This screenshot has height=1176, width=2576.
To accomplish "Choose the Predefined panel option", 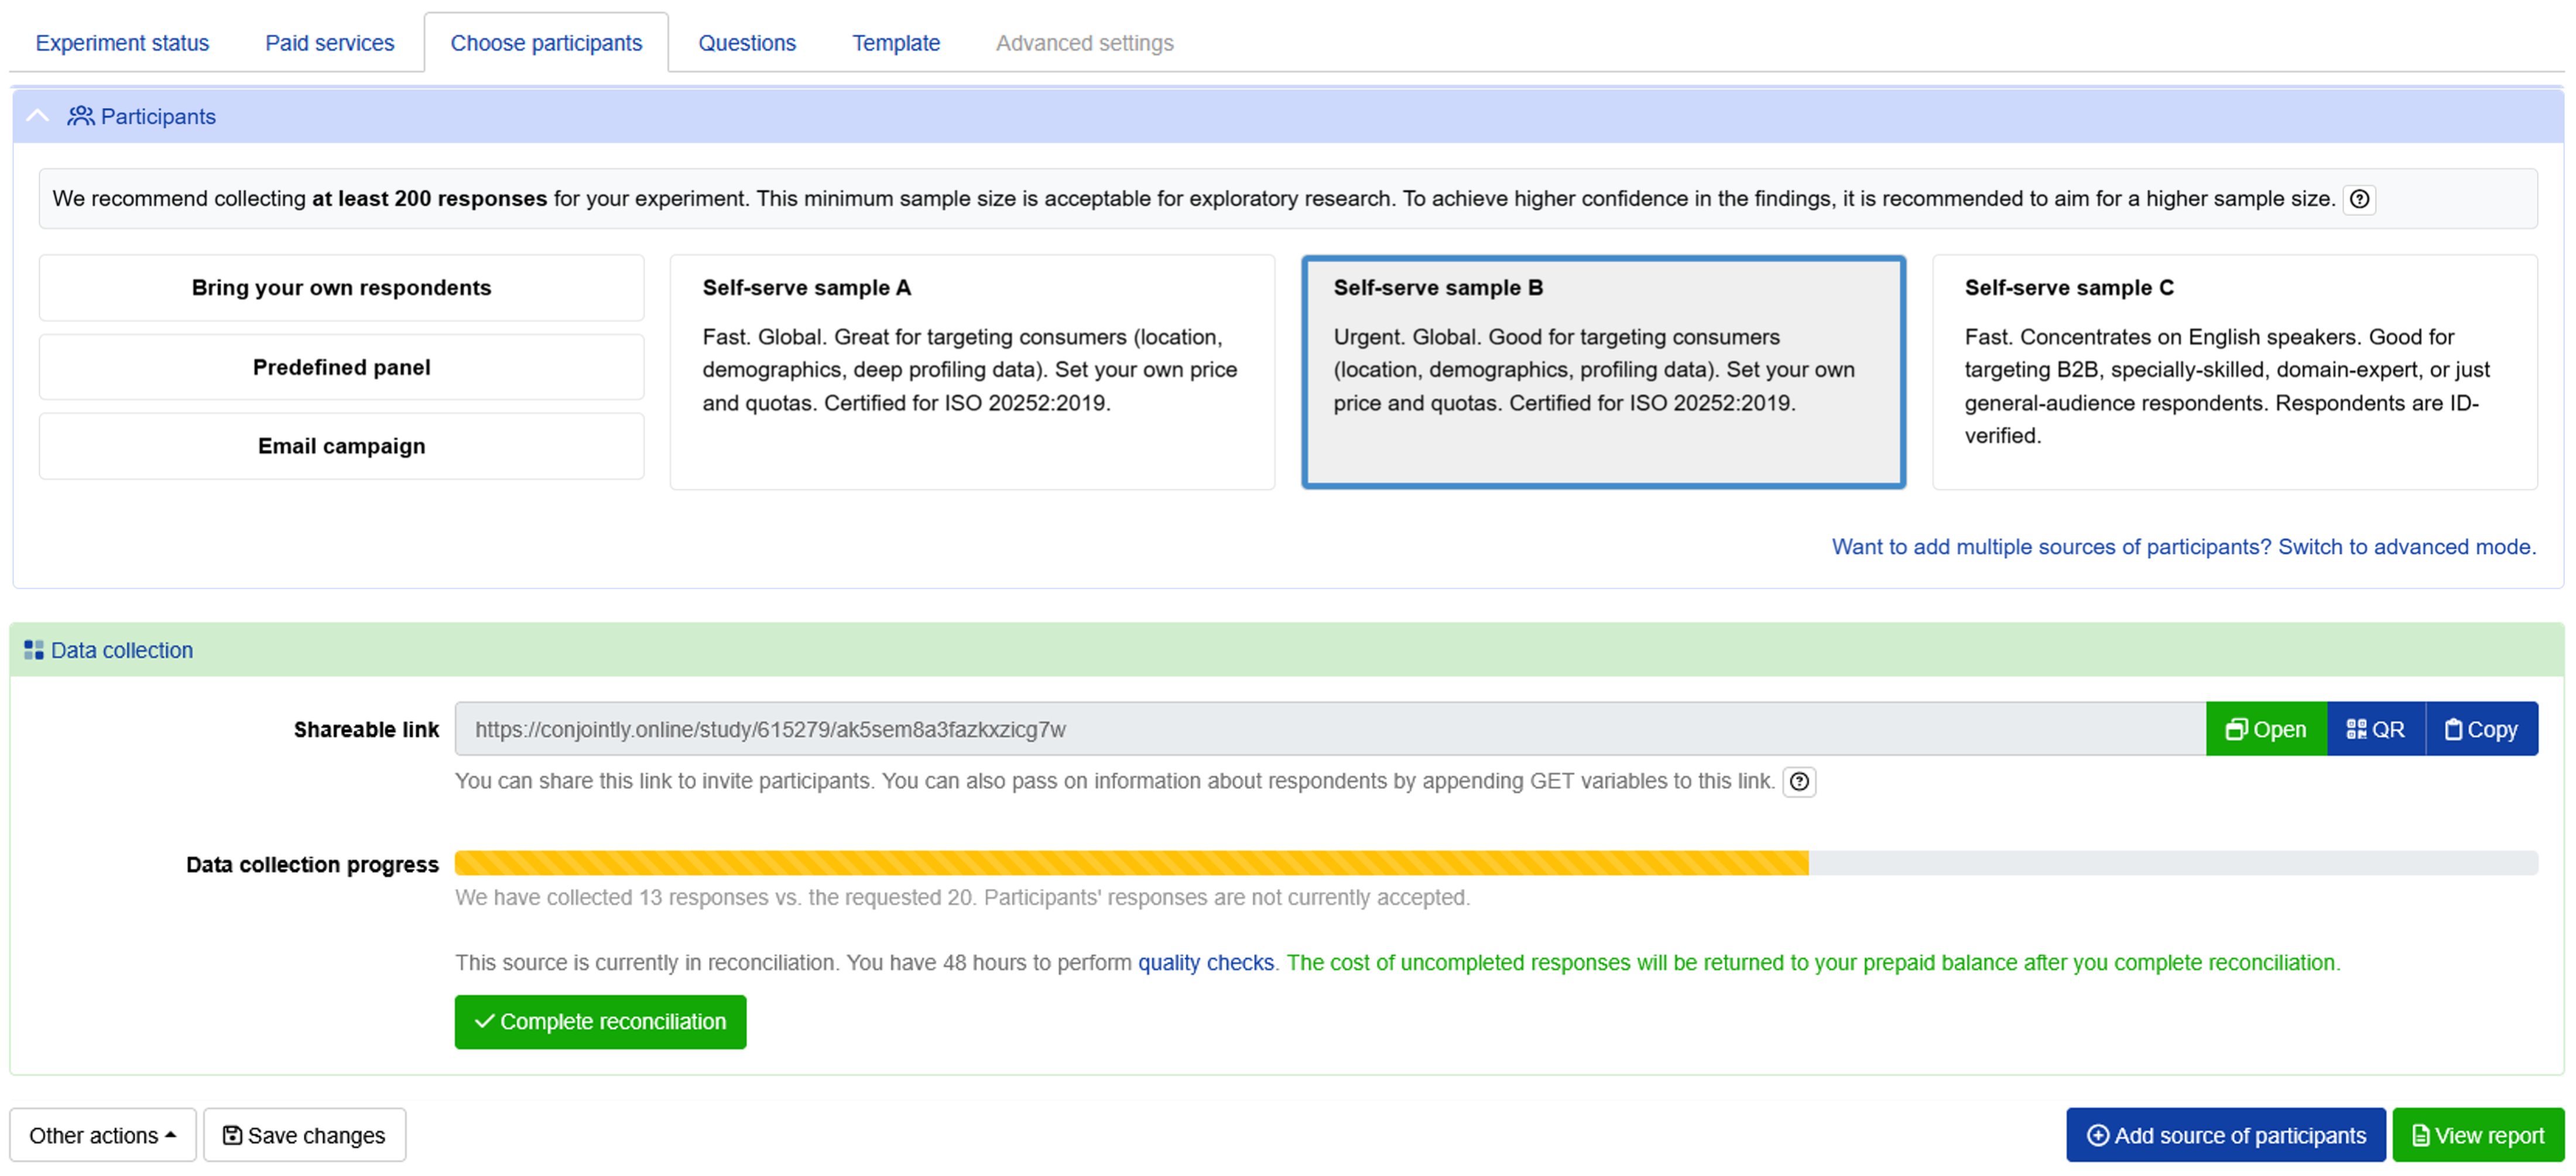I will coord(341,367).
